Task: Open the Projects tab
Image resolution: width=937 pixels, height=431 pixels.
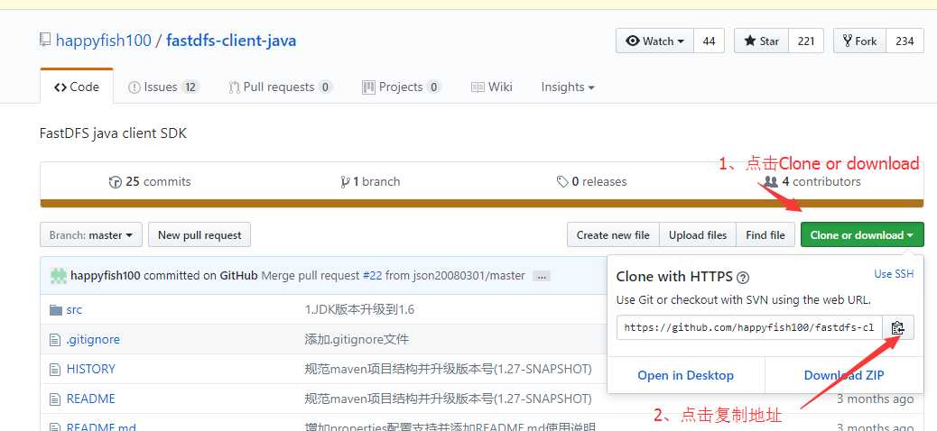Action: point(402,87)
